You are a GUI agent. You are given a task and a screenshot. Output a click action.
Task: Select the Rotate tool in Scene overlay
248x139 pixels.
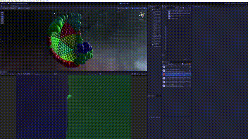click(x=2, y=17)
